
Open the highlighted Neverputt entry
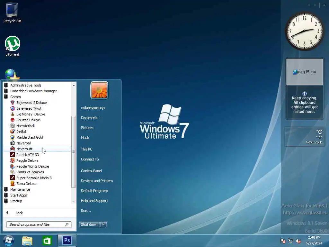click(37, 149)
